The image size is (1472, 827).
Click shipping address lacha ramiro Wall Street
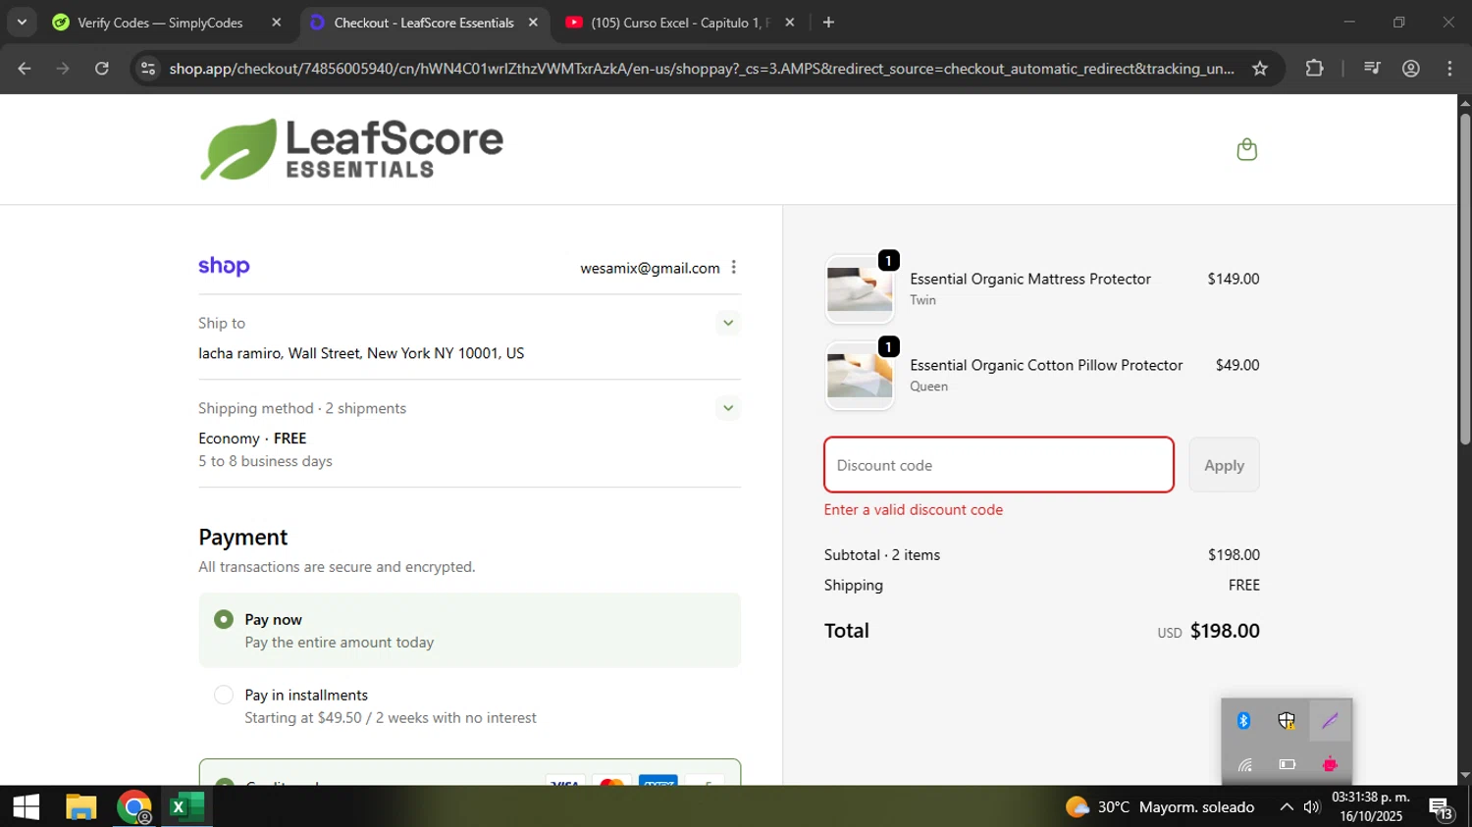point(361,353)
